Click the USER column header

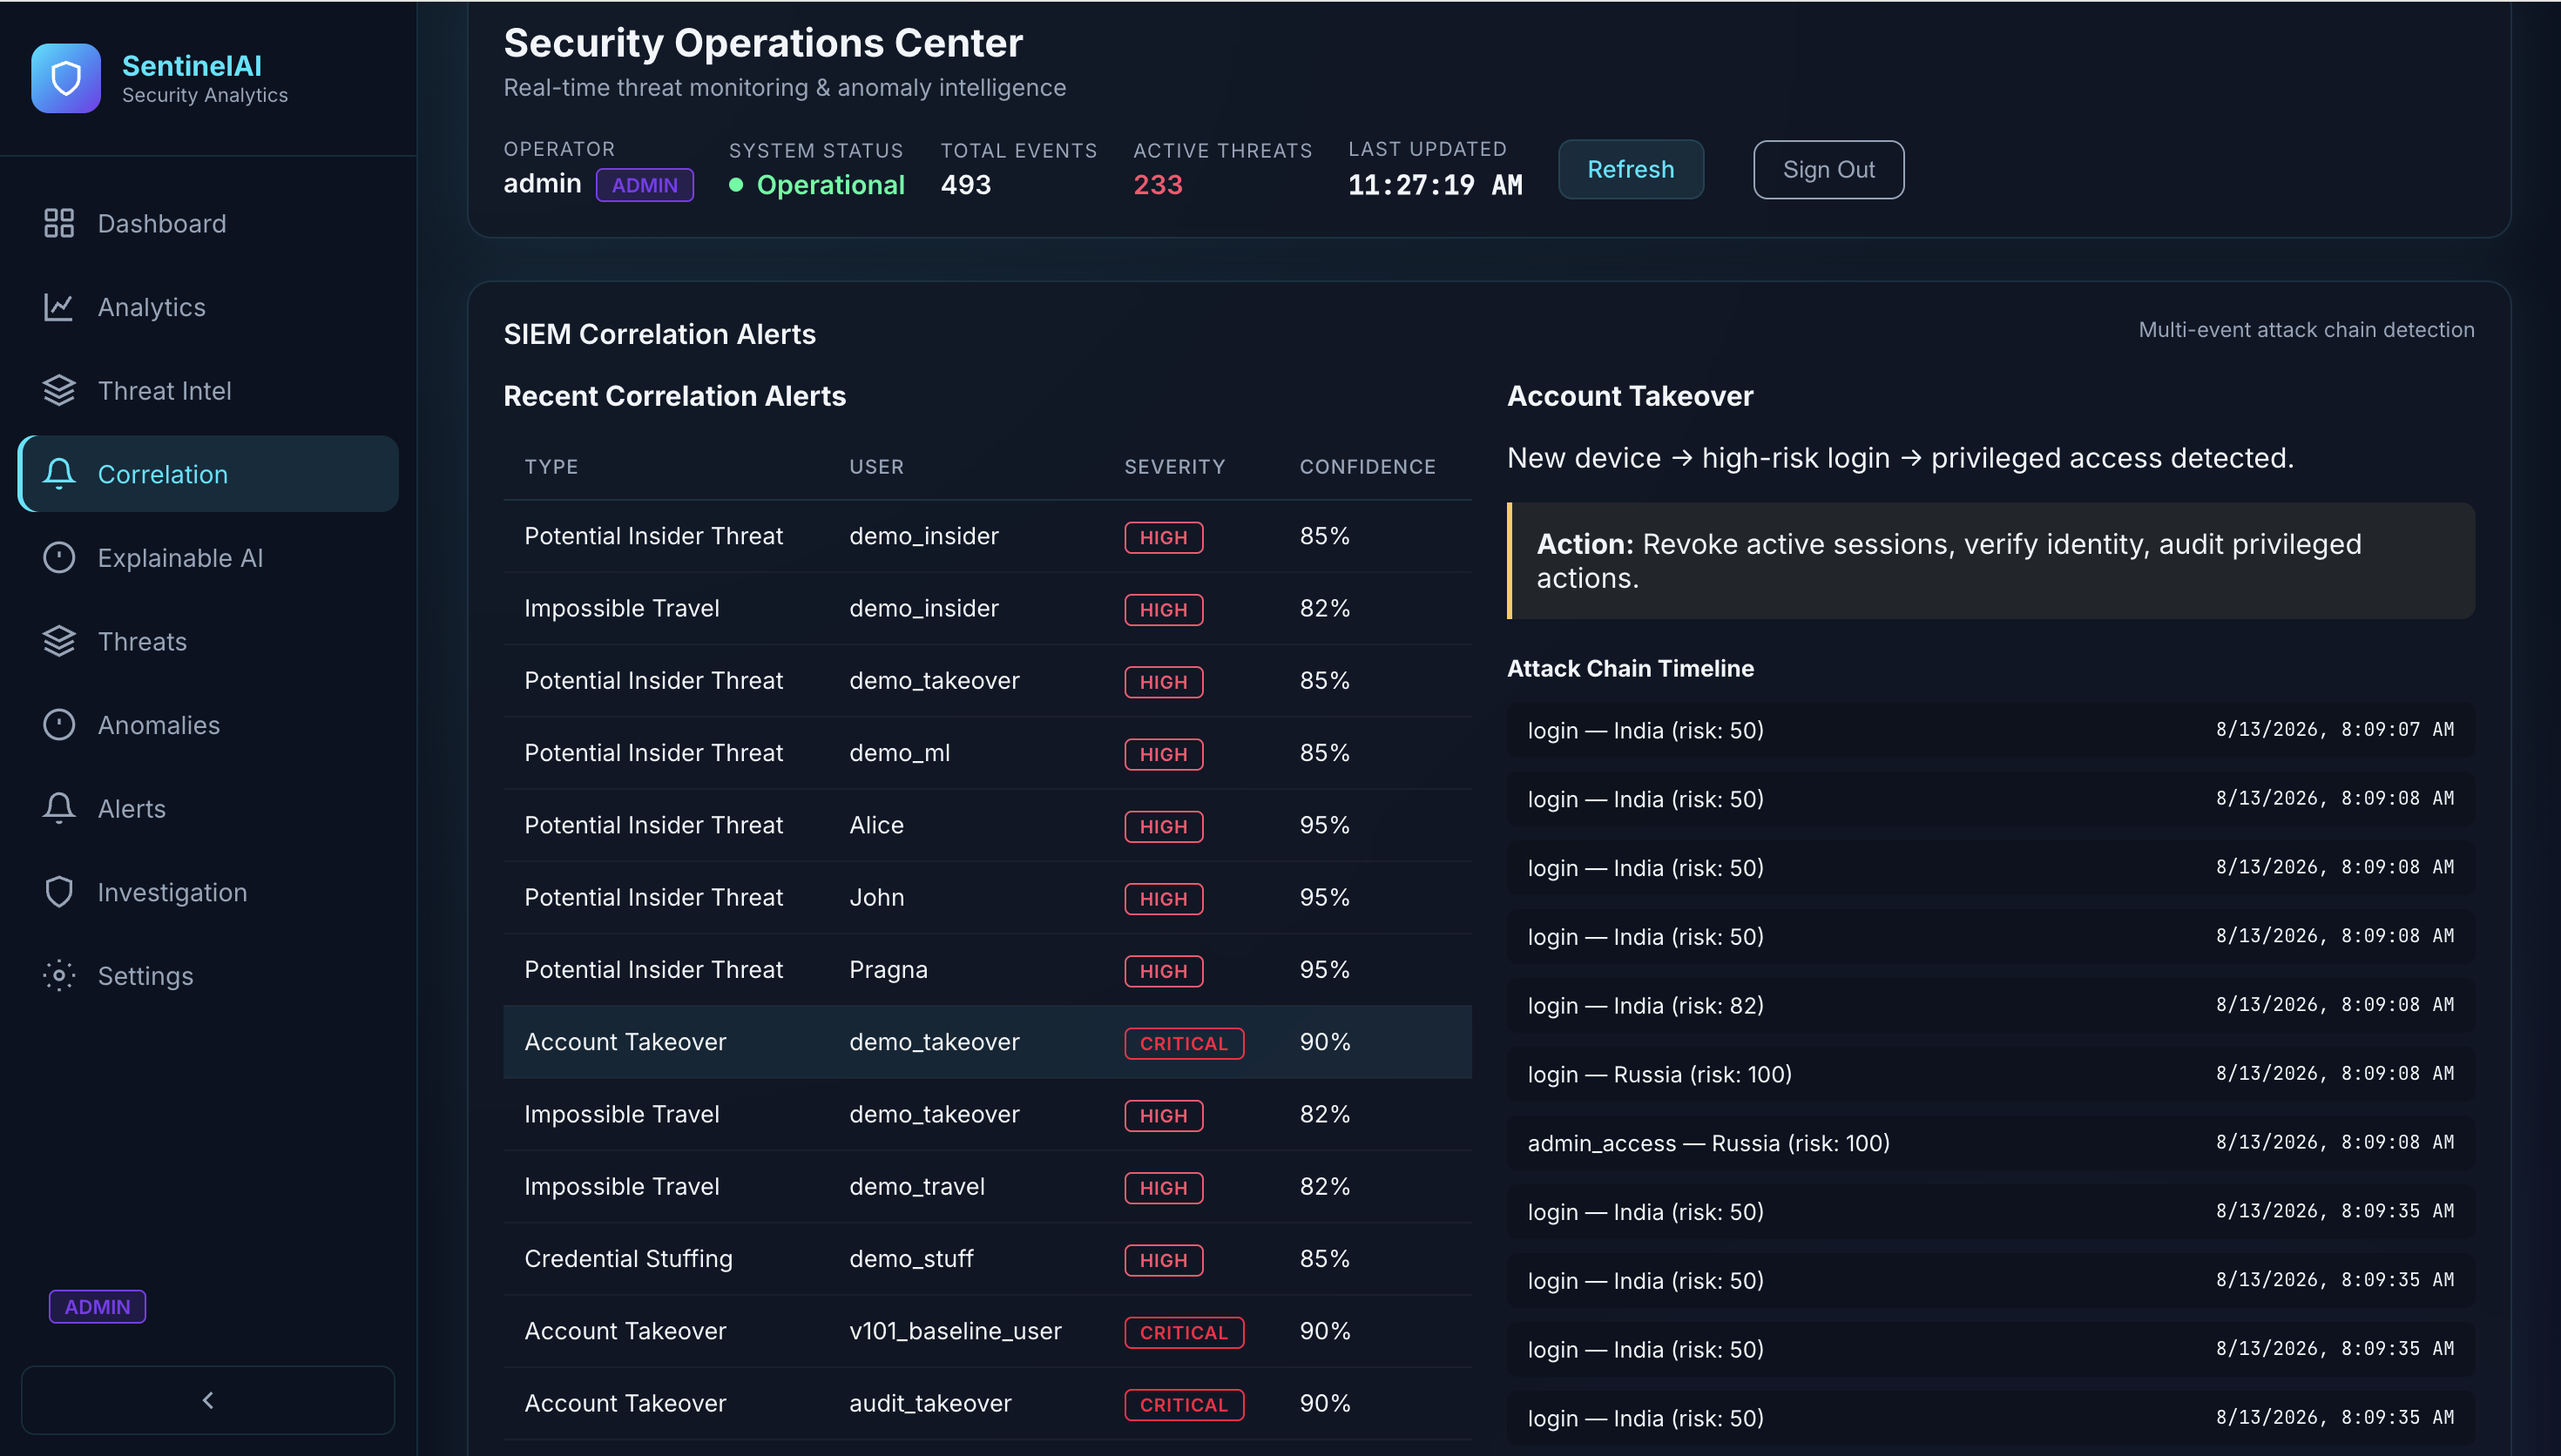point(876,466)
